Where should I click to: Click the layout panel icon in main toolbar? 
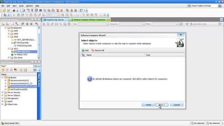click(81, 10)
